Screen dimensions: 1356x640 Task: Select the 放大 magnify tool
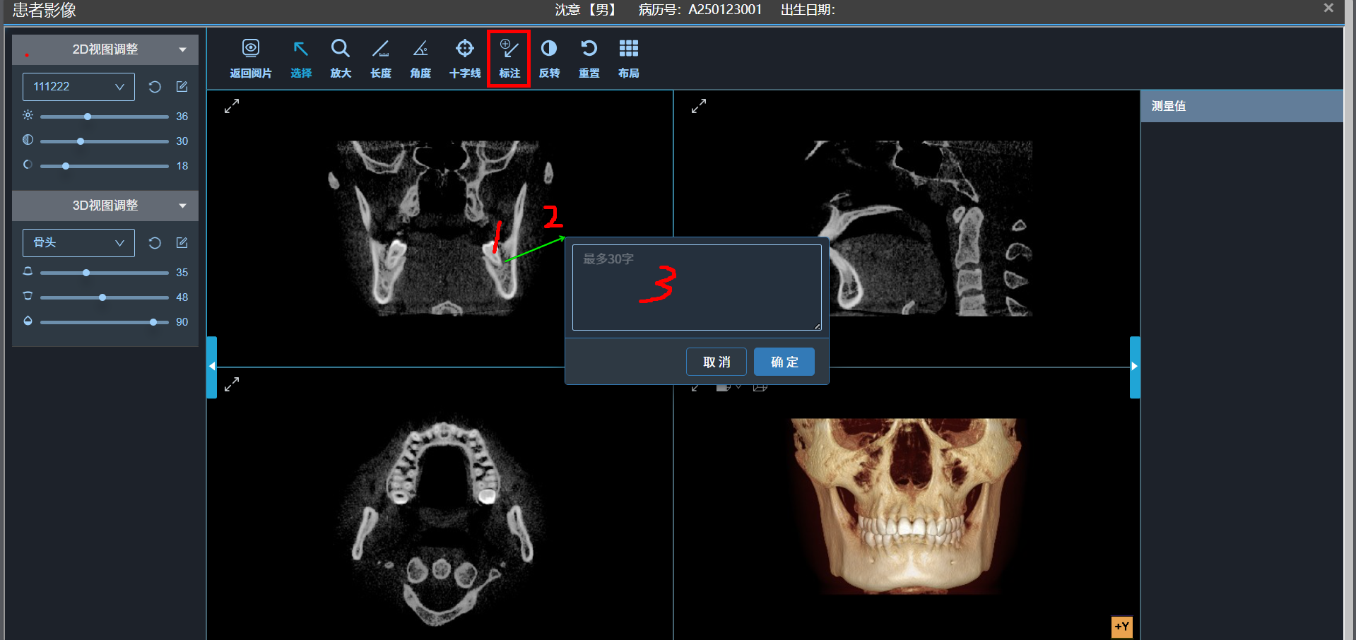tap(340, 58)
